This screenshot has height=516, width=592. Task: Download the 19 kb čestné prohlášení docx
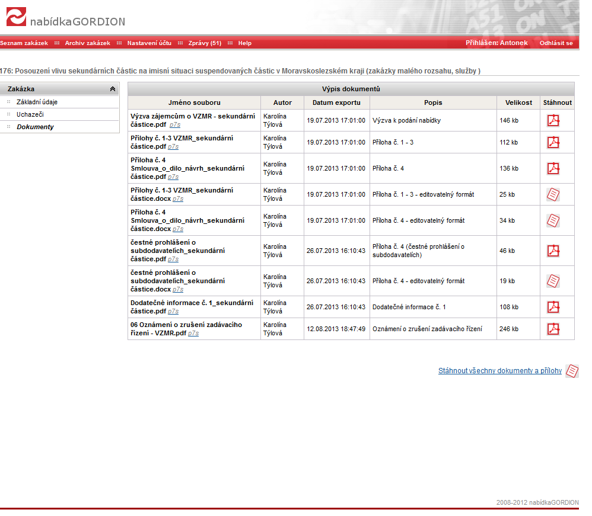553,281
